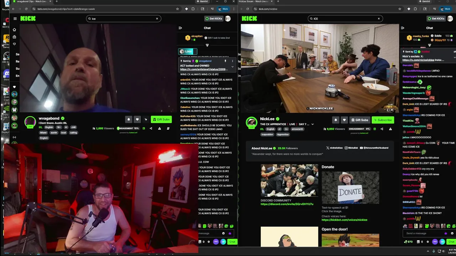
Task: Collapse chat panel in wvagabond window
Action: tap(180, 28)
